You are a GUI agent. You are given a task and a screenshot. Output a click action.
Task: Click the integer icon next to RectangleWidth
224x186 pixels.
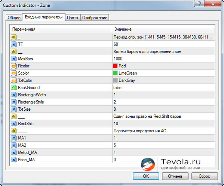pos(13,95)
